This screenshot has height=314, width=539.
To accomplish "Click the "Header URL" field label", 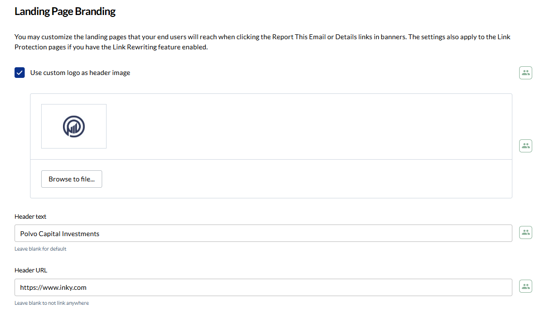I will pos(31,270).
